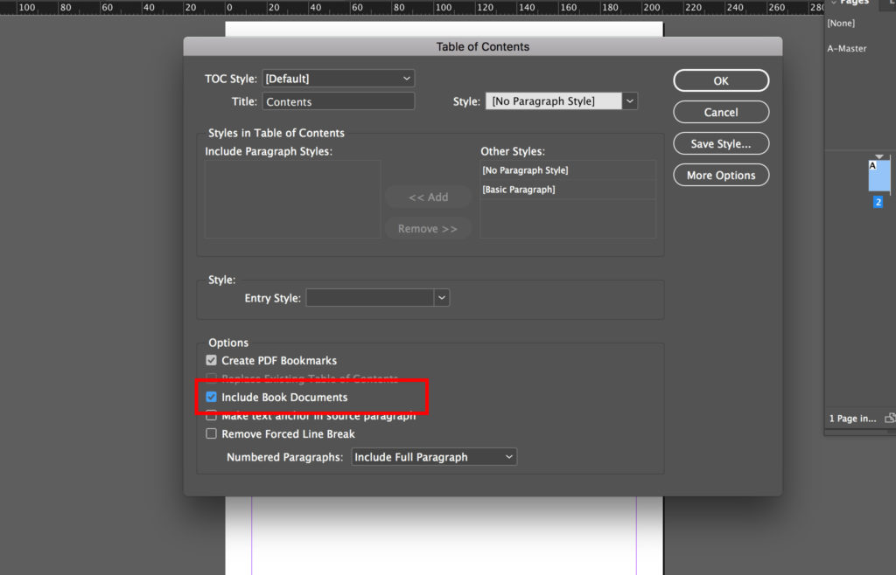
Task: Click the << Add button
Action: tap(428, 197)
